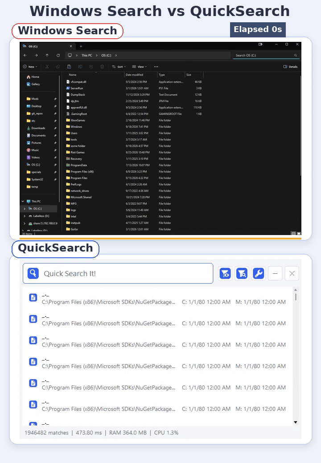Open Gallery in Explorer sidebar
321x463 pixels.
pyautogui.click(x=33, y=84)
